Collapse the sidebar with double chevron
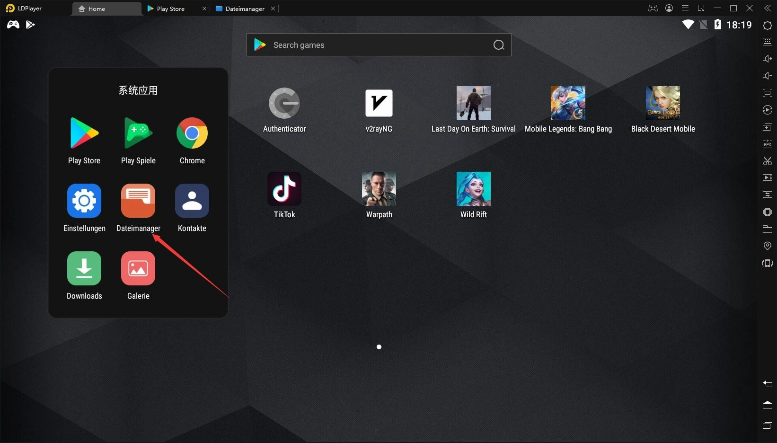This screenshot has width=777, height=443. pos(768,8)
